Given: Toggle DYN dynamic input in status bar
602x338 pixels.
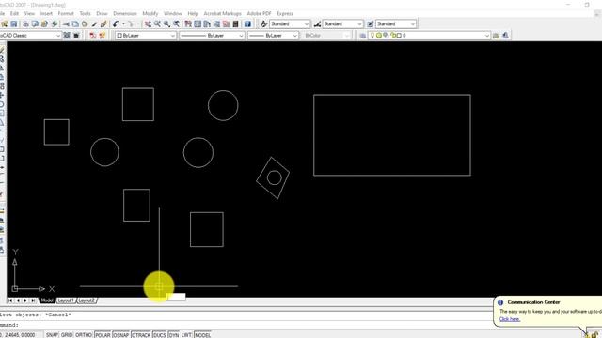Looking at the screenshot, I should [173, 335].
